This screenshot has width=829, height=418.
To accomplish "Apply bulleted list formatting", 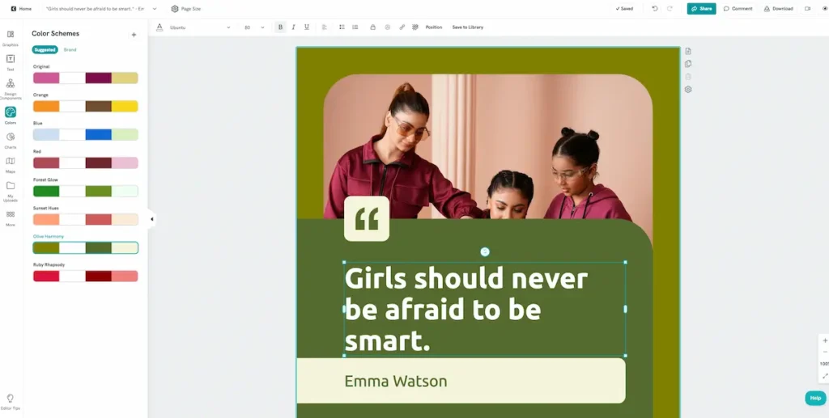I will [x=355, y=27].
